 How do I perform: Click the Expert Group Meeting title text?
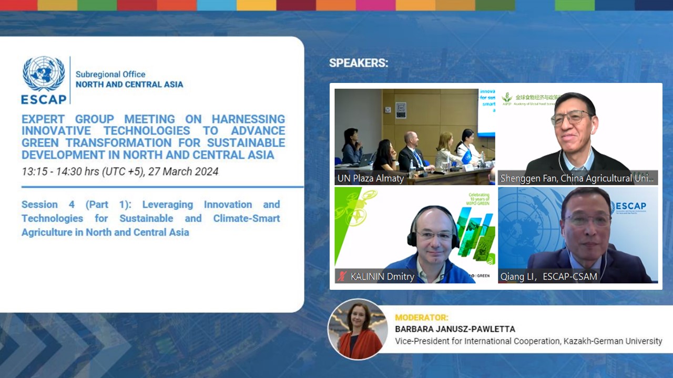coord(154,137)
